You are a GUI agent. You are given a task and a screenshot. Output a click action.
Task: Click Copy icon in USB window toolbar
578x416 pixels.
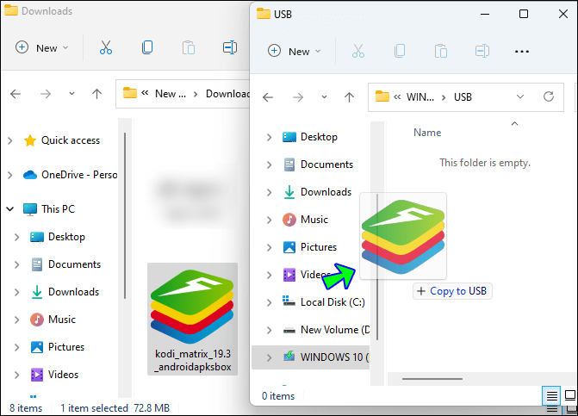click(x=400, y=51)
